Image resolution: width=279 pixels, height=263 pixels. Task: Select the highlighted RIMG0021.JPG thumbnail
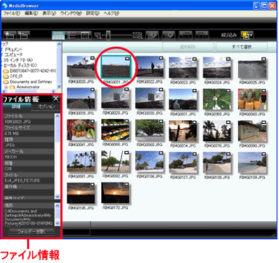[x=116, y=66]
